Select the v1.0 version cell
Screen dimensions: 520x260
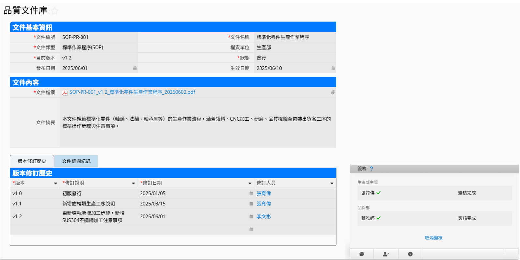tap(35, 193)
